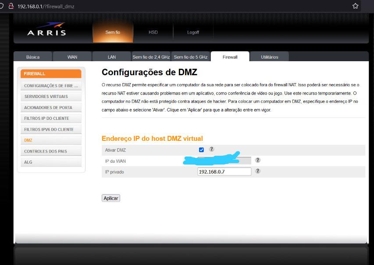
Task: Open the Sem fio de 5 GHz tab
Action: [191, 57]
